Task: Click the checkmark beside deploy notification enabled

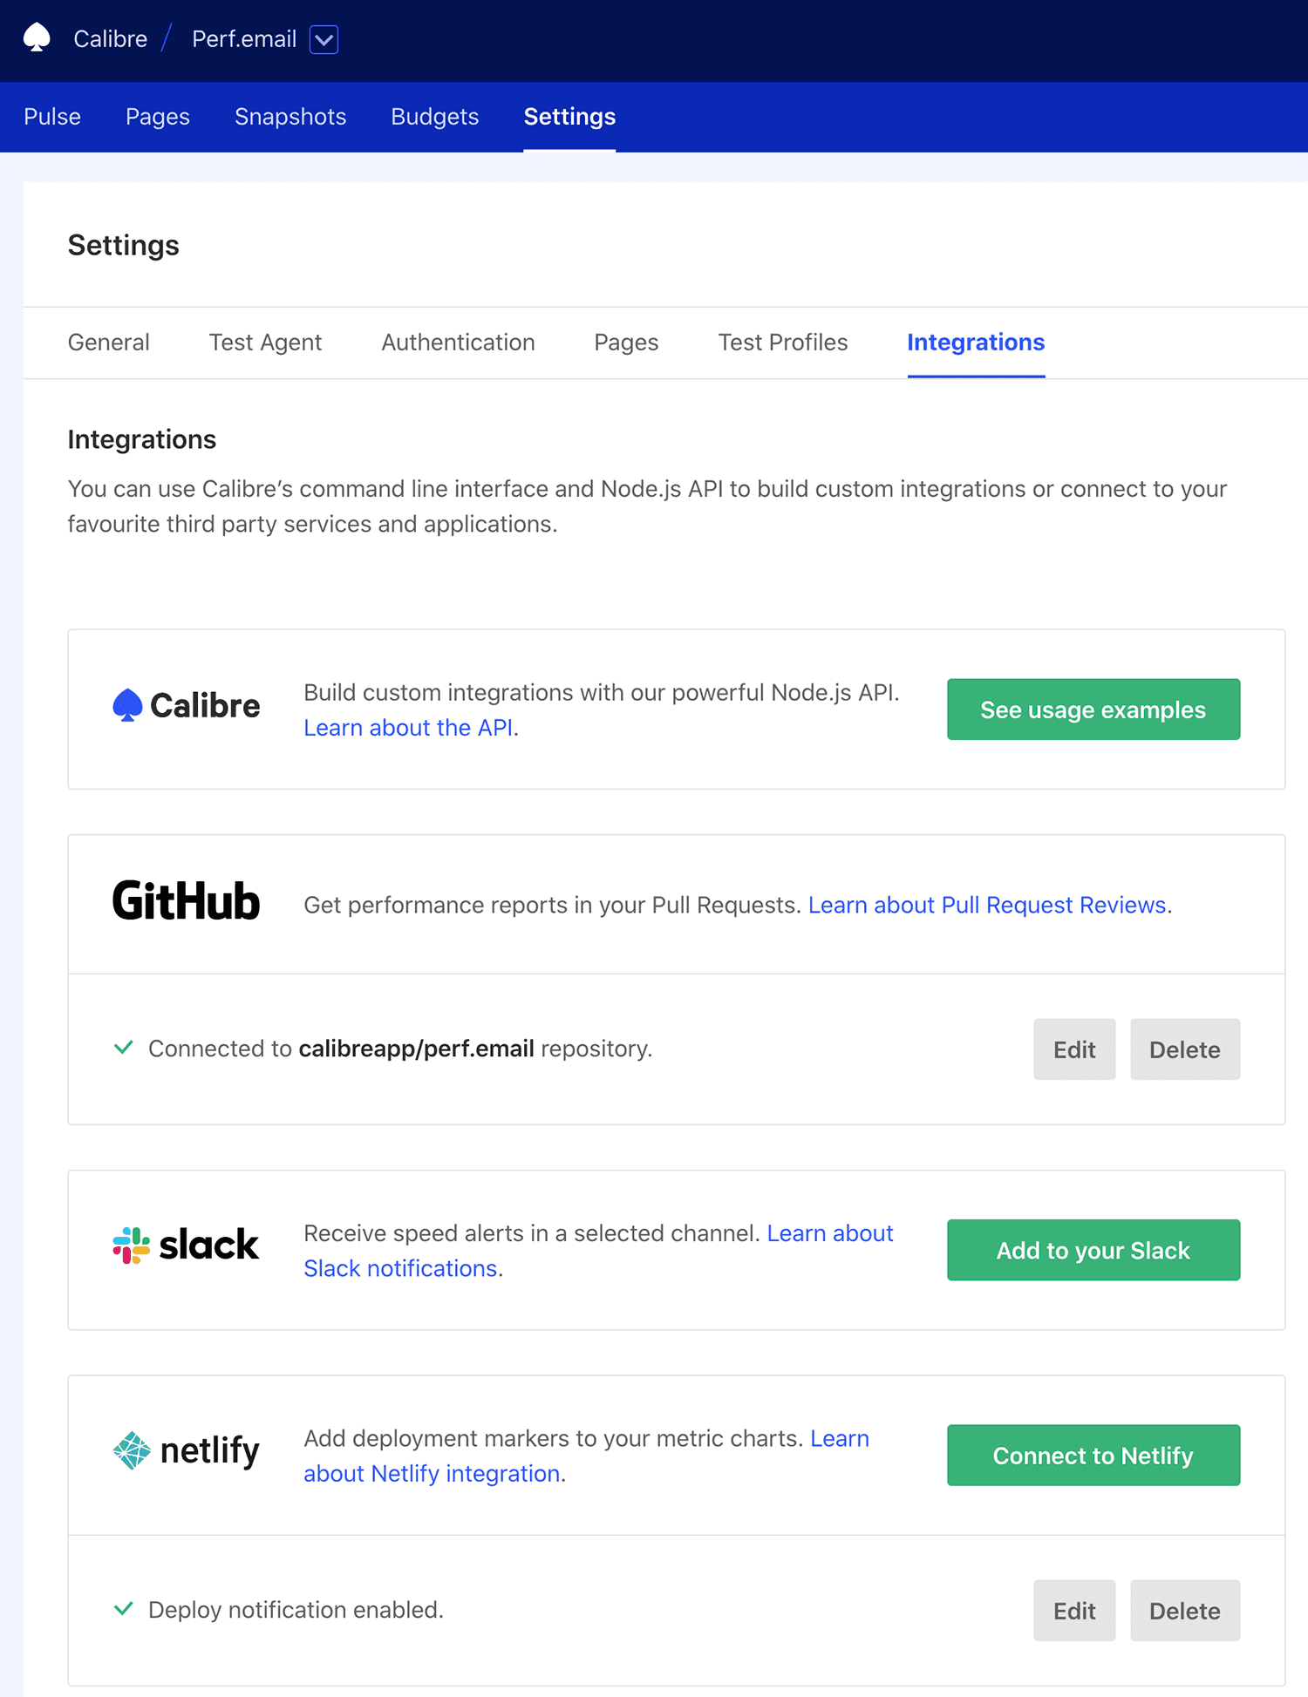Action: tap(123, 1608)
